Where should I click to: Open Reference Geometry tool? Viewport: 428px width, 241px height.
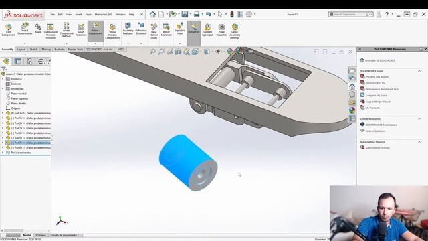coord(141,29)
